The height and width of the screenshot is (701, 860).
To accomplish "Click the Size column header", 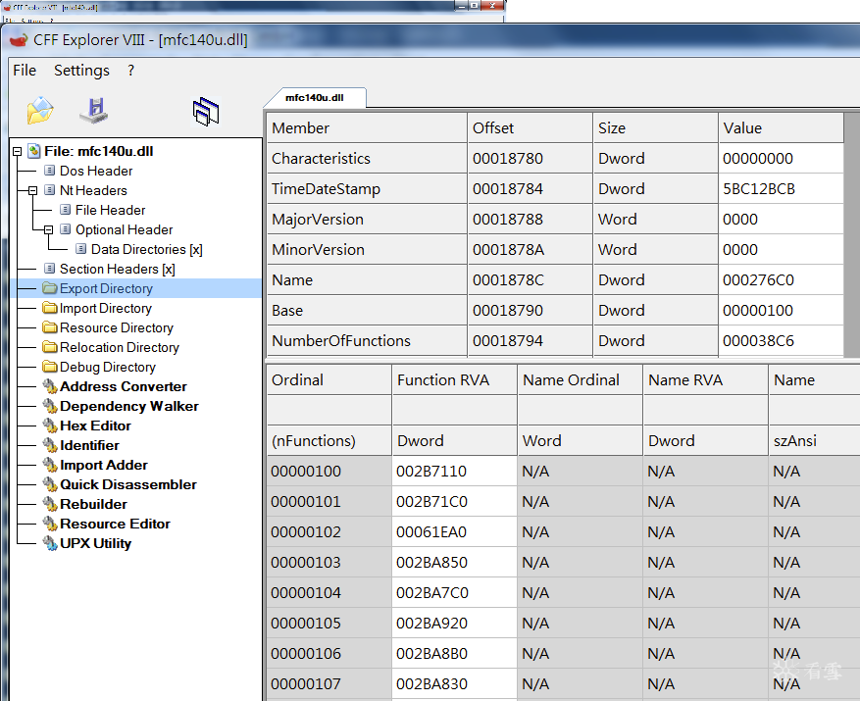I will tap(655, 127).
